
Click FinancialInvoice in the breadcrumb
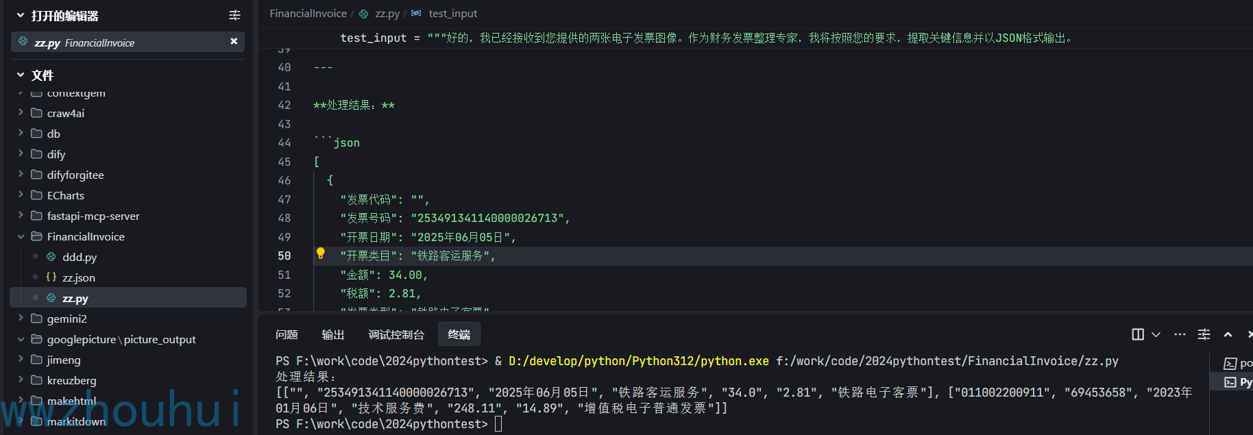[x=308, y=13]
